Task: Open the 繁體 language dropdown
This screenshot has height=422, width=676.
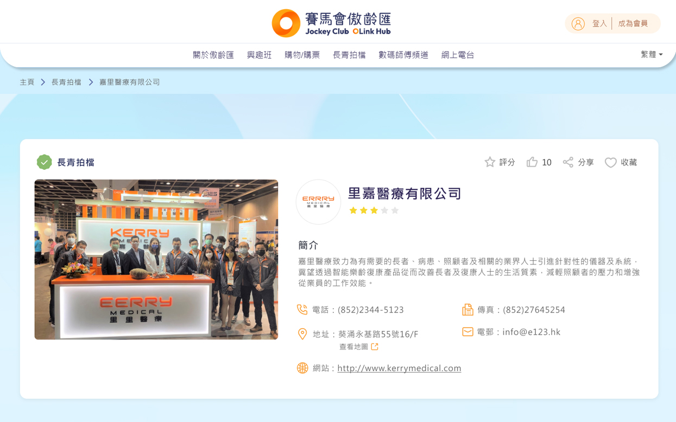Action: [652, 54]
